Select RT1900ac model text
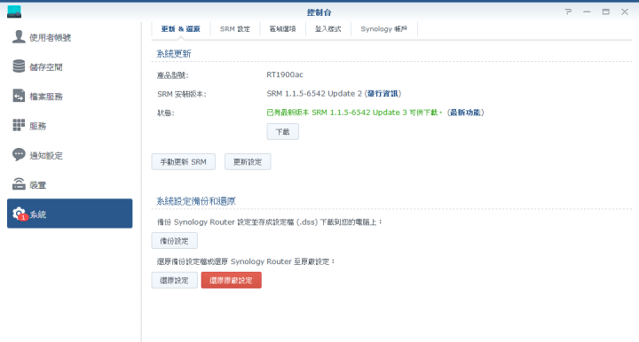Viewport: 639px width, 342px height. tap(285, 74)
